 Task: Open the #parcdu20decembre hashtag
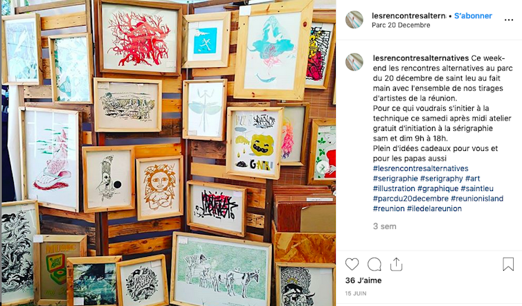pyautogui.click(x=411, y=199)
